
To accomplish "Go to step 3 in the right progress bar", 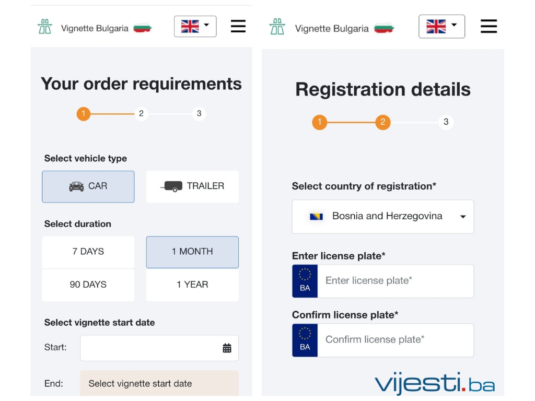I will [x=446, y=122].
